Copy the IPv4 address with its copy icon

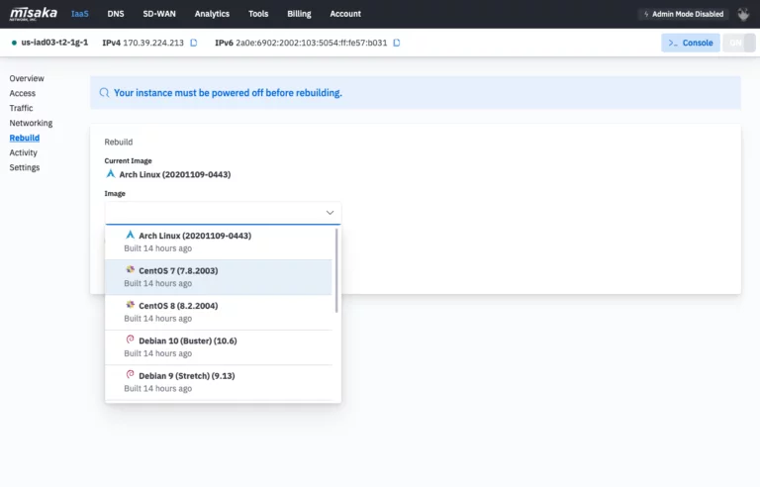[193, 43]
